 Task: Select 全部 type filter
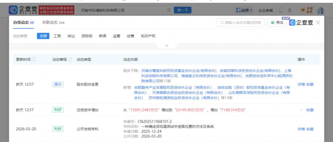click(43, 36)
